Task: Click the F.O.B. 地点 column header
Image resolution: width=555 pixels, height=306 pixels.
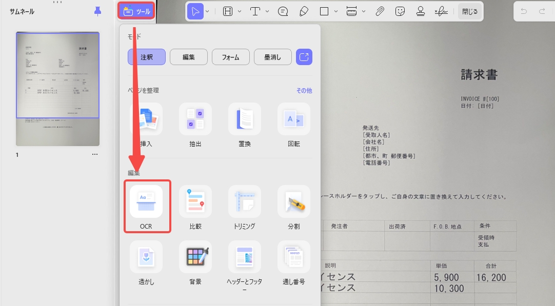Action: coord(447,227)
